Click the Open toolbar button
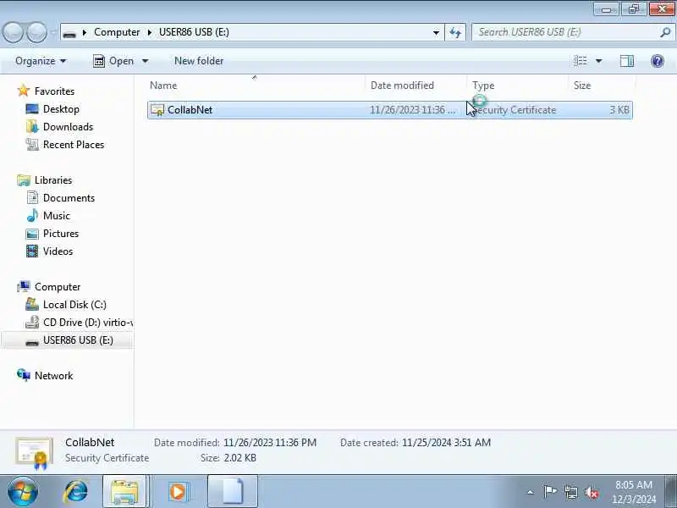Viewport: 677px width, 508px height. pyautogui.click(x=114, y=61)
